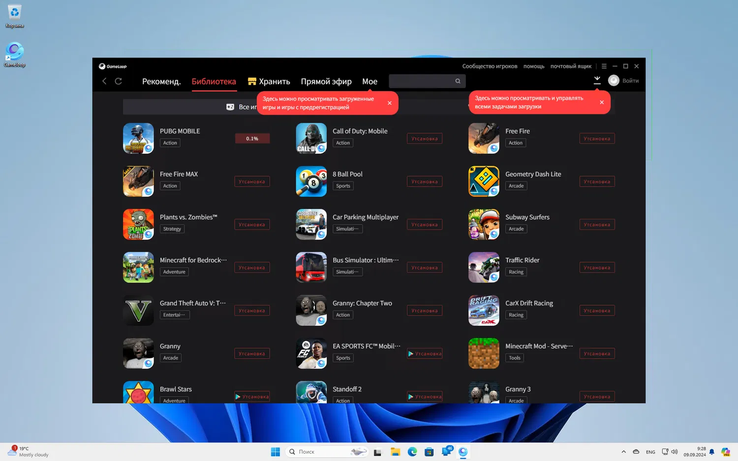
Task: Click the EA SPORTS FC Mobile icon
Action: (311, 353)
